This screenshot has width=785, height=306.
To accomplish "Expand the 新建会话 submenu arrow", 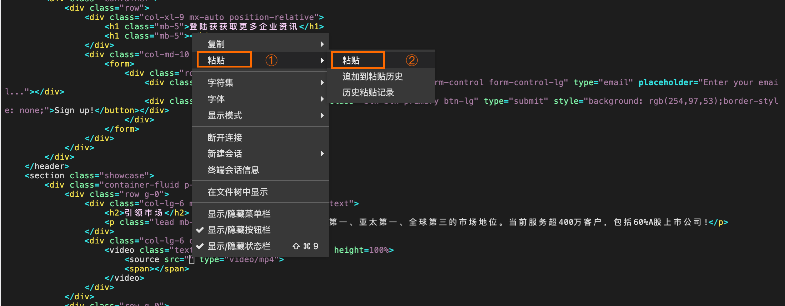I will click(322, 154).
